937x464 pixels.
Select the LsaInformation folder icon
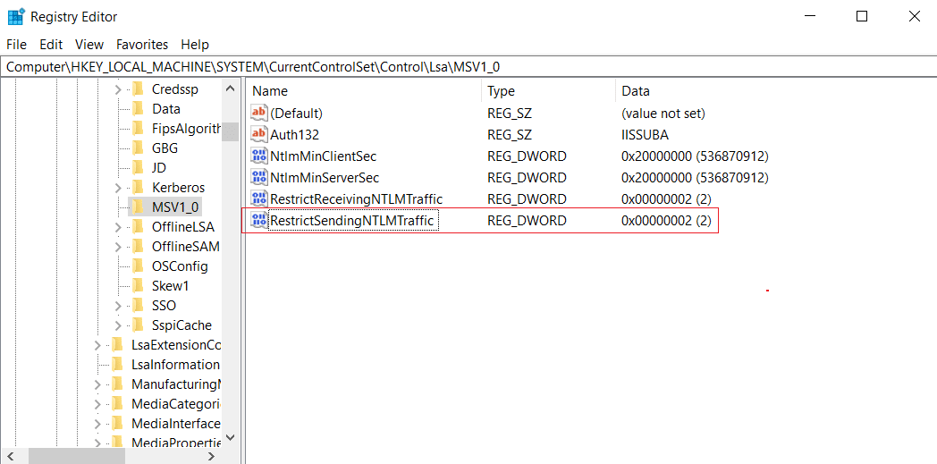click(117, 365)
